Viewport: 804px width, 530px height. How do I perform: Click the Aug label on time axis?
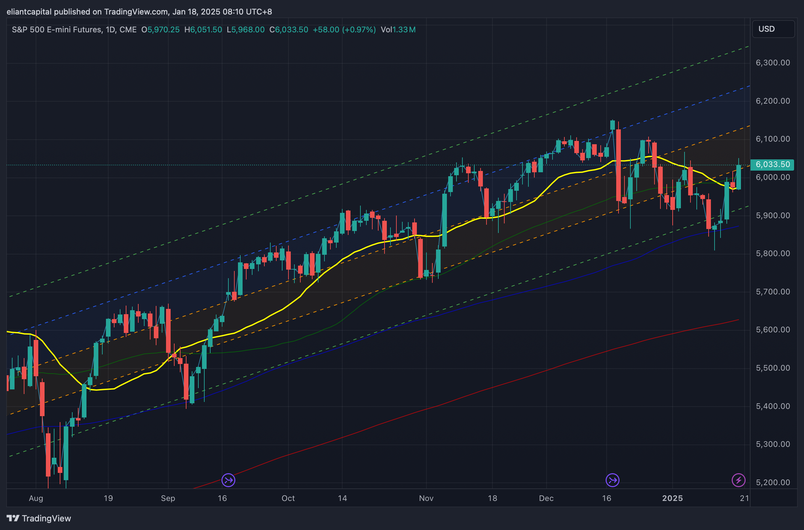pyautogui.click(x=36, y=498)
